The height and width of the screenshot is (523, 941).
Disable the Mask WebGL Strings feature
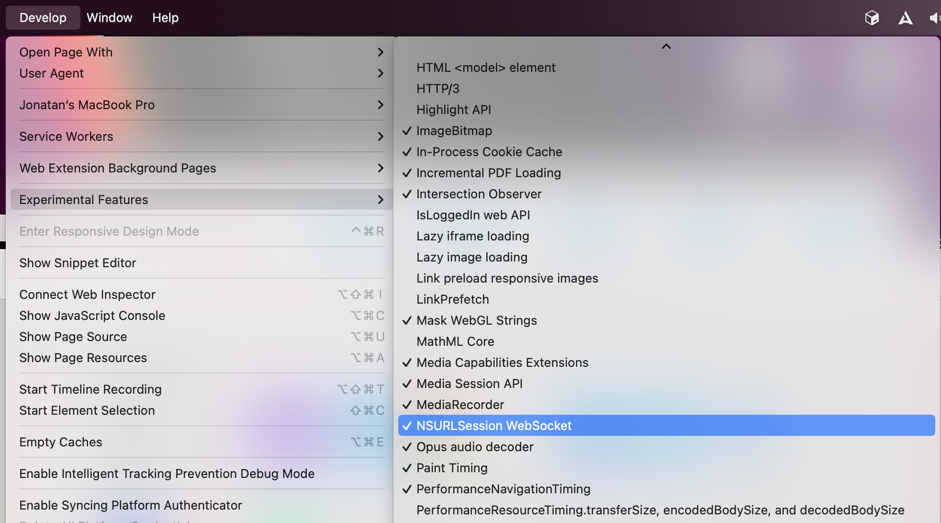[x=476, y=320]
